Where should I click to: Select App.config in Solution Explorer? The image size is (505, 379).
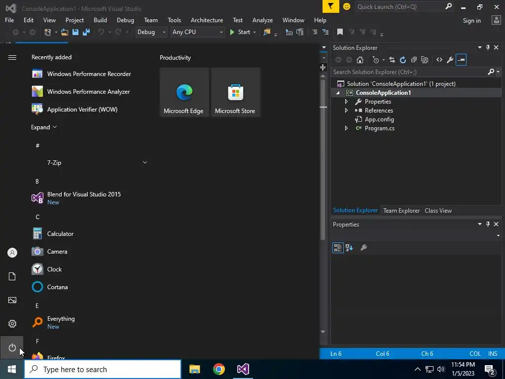(x=379, y=119)
